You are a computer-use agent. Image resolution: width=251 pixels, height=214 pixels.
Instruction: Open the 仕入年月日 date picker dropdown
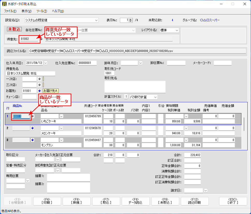pyautogui.click(x=46, y=63)
